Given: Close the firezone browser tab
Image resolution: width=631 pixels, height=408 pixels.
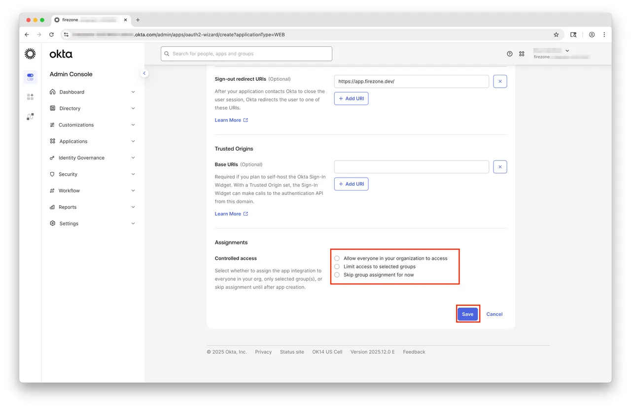Looking at the screenshot, I should (125, 20).
